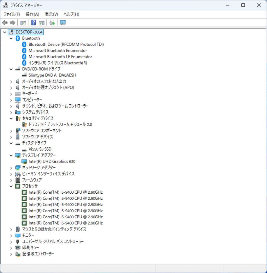Click the action pane toolbar icon
Viewport: 267px width, 273px height.
pos(42,23)
